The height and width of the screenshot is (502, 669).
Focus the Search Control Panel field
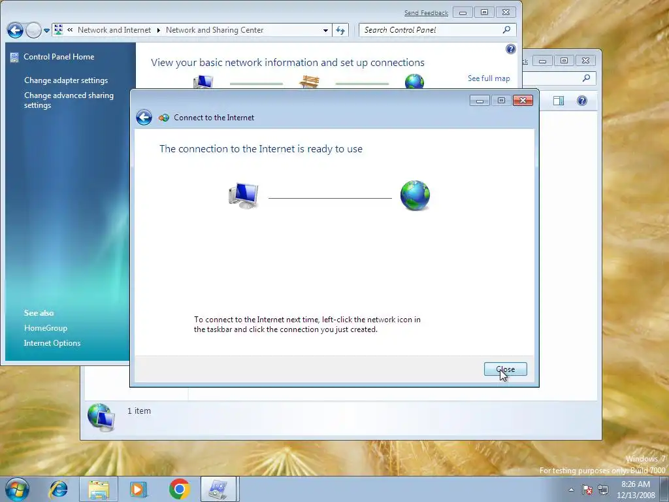438,30
